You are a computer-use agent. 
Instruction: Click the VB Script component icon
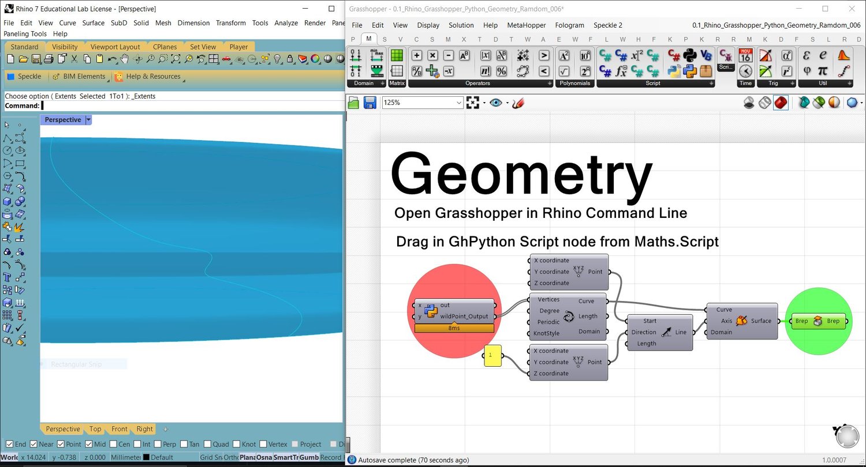pos(706,55)
